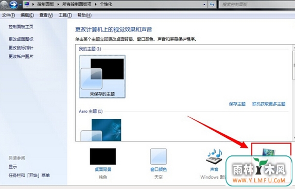Screen dimensions: 295x189
Task: Open 任务栏和「开始」菜单 link
Action: (29, 175)
